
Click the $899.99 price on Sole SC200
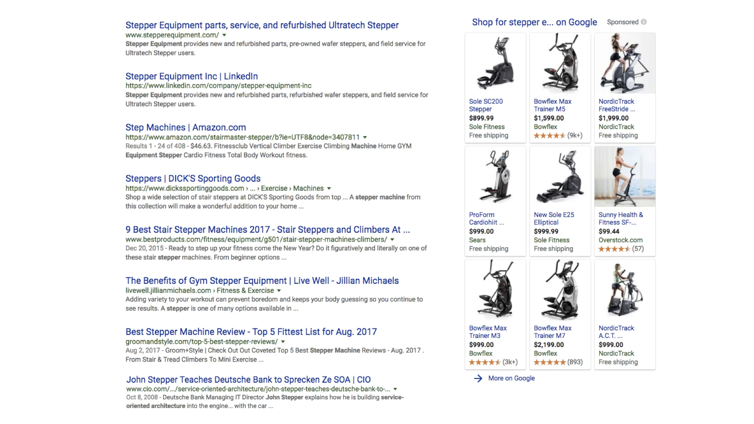tap(481, 118)
